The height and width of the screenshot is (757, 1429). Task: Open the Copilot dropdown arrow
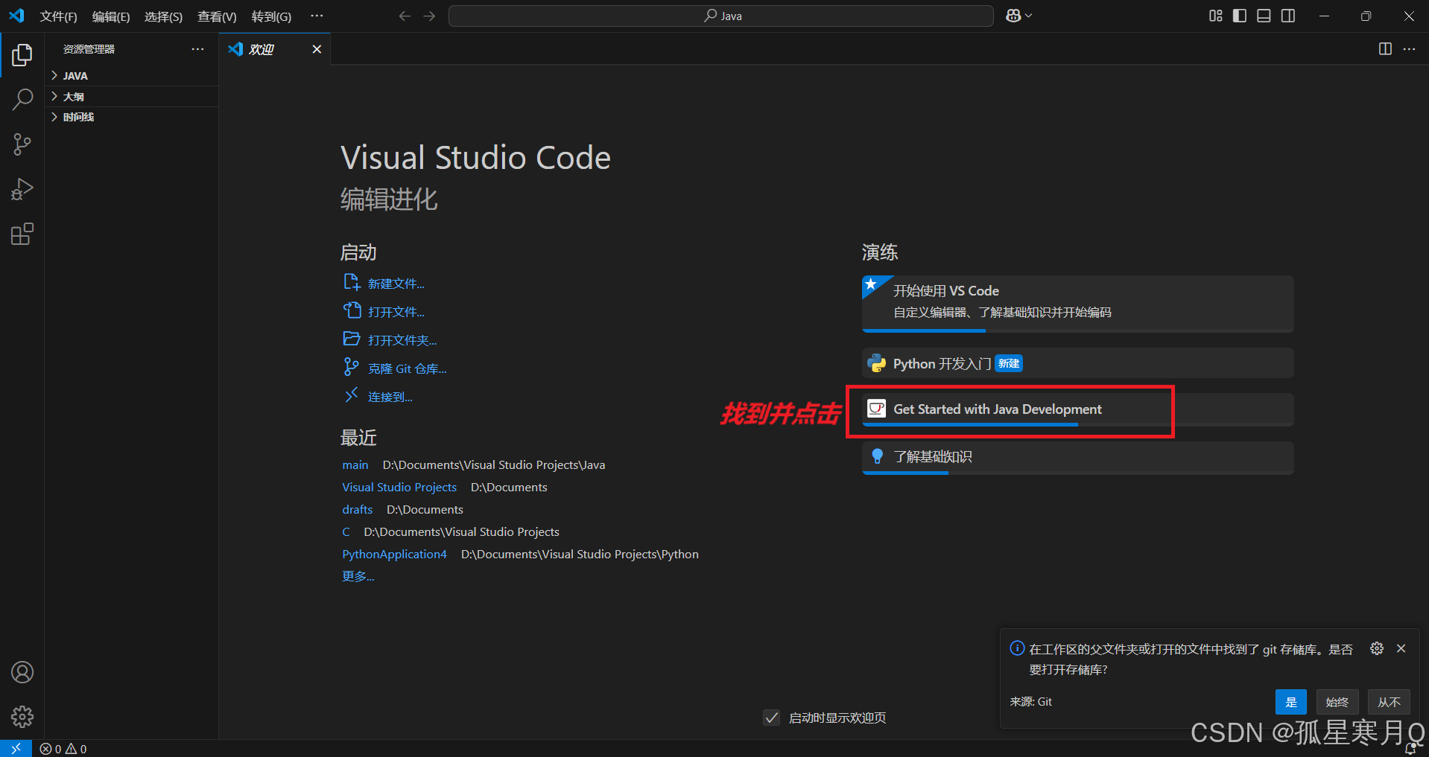click(x=1029, y=16)
